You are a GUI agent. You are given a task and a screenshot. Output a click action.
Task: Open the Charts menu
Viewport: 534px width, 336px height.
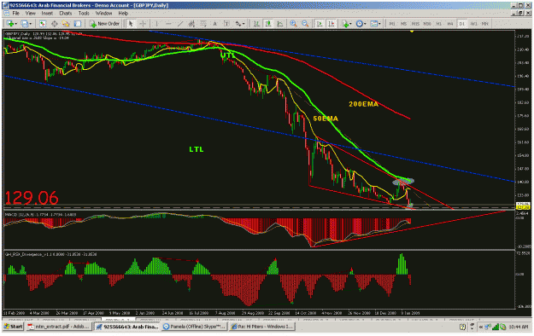[x=66, y=14]
